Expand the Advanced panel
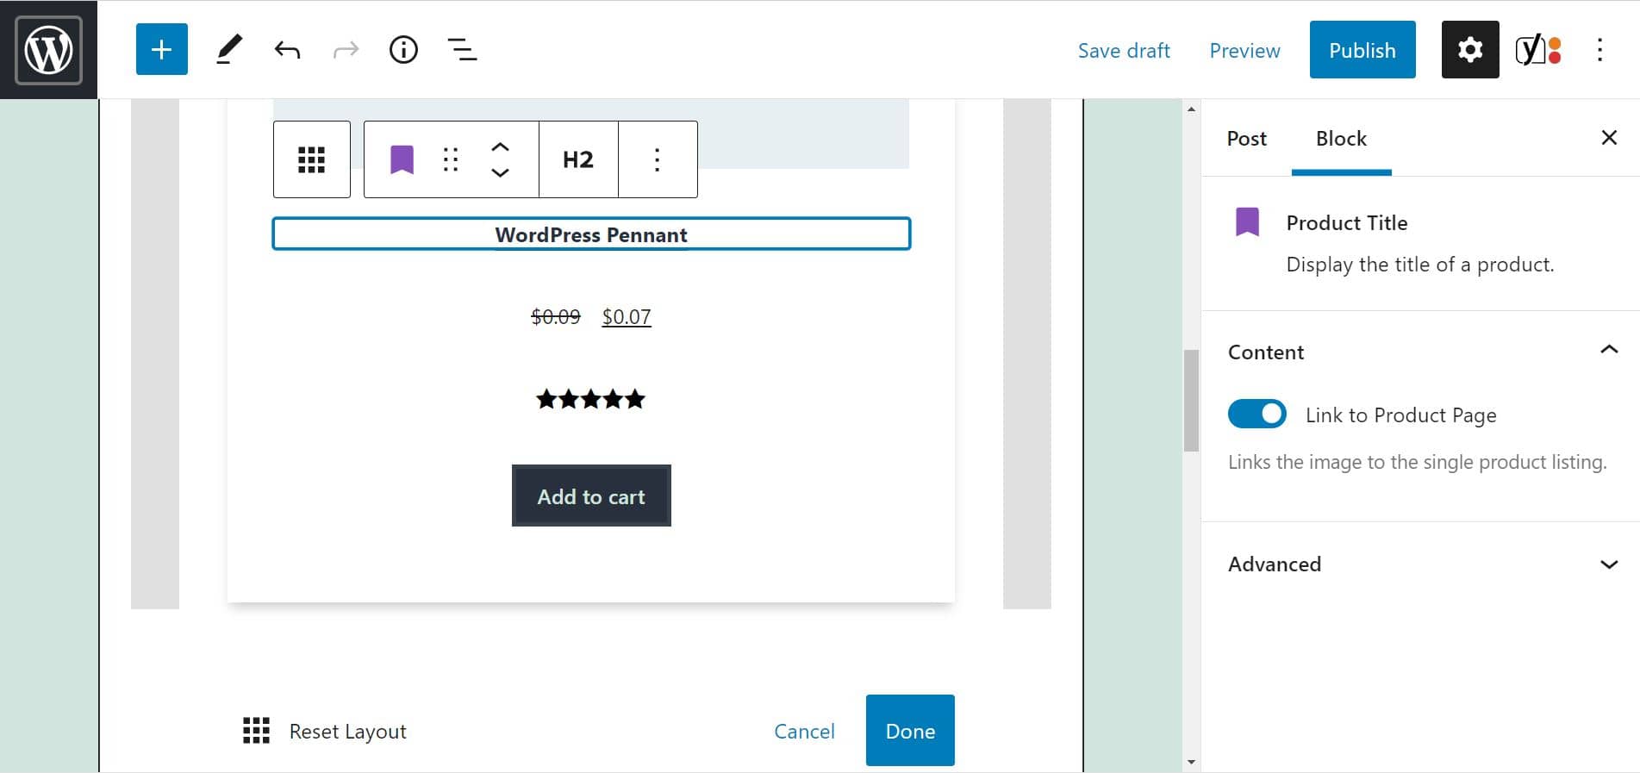 tap(1609, 564)
